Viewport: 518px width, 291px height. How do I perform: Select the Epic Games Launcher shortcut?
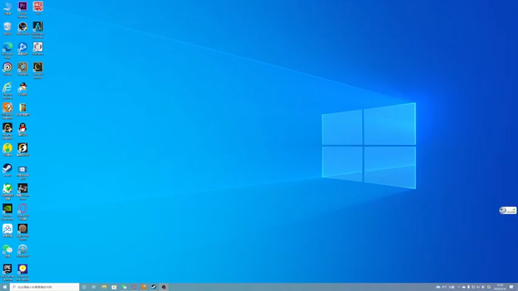(7, 272)
